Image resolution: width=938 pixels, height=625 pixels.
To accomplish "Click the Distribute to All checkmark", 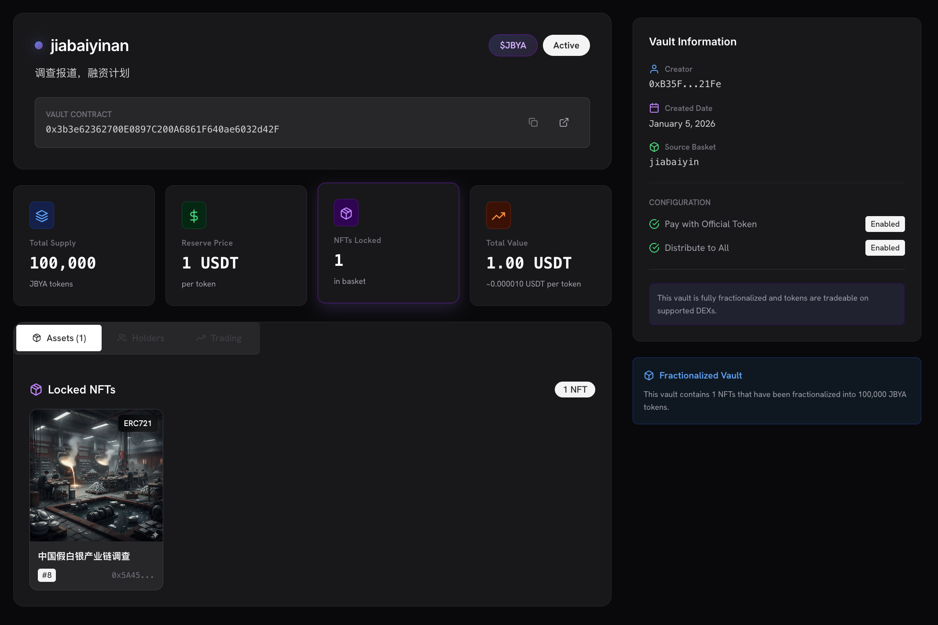I will (x=654, y=248).
